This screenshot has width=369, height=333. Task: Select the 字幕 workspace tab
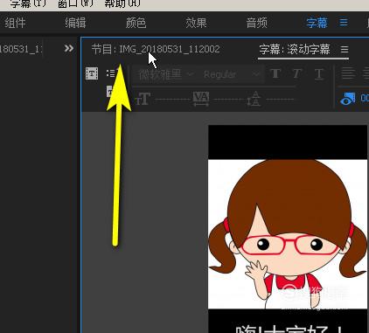pos(317,23)
